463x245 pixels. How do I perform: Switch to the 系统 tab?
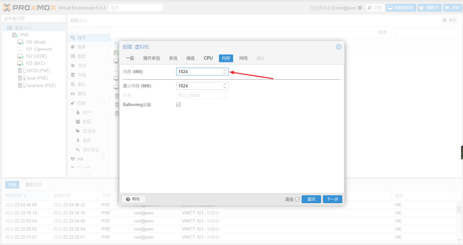coord(173,58)
